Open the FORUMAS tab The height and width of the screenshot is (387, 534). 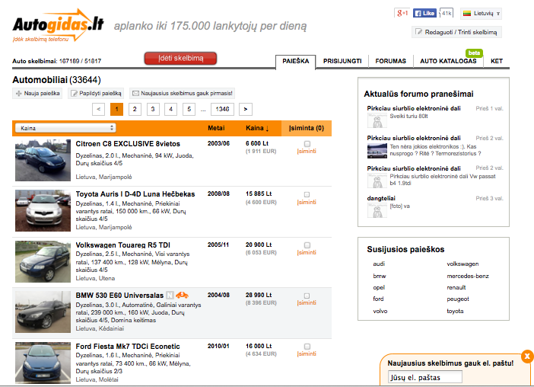(x=391, y=61)
